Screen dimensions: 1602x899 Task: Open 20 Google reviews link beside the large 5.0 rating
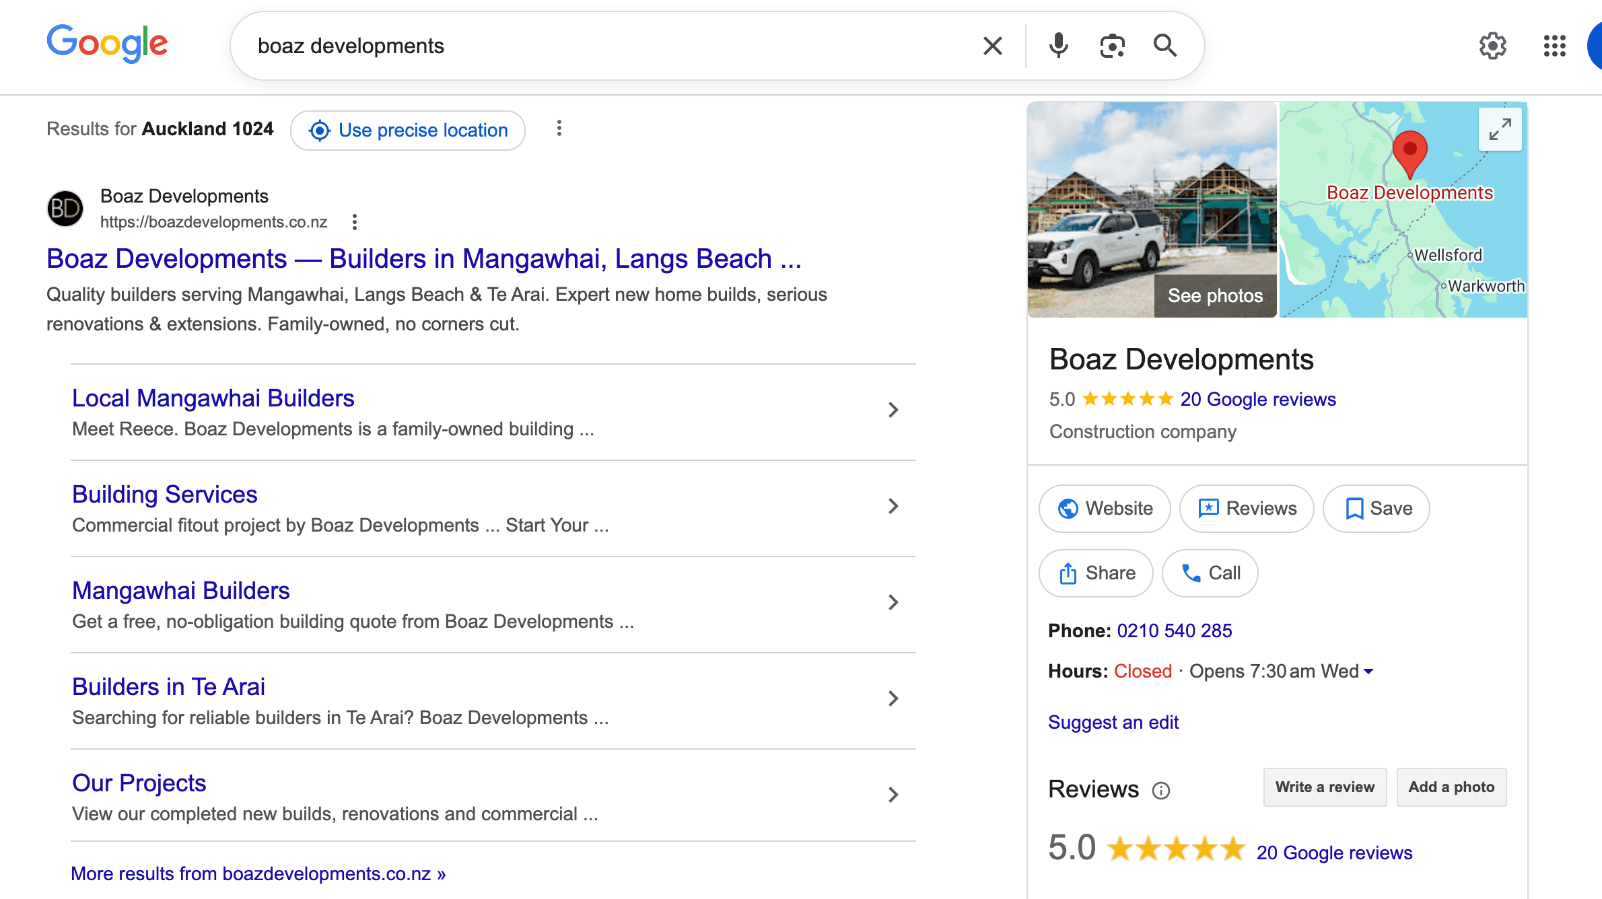coord(1334,853)
